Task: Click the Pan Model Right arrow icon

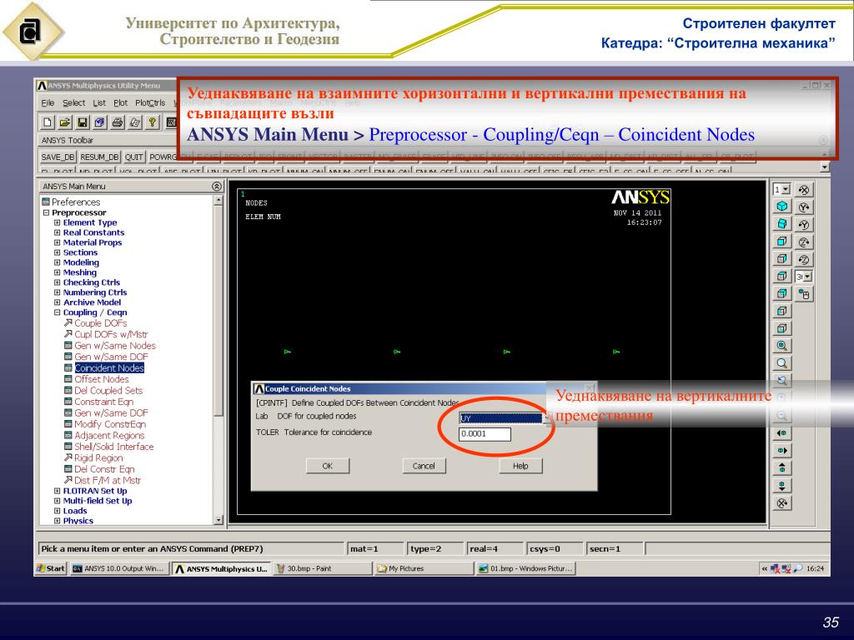Action: (782, 451)
